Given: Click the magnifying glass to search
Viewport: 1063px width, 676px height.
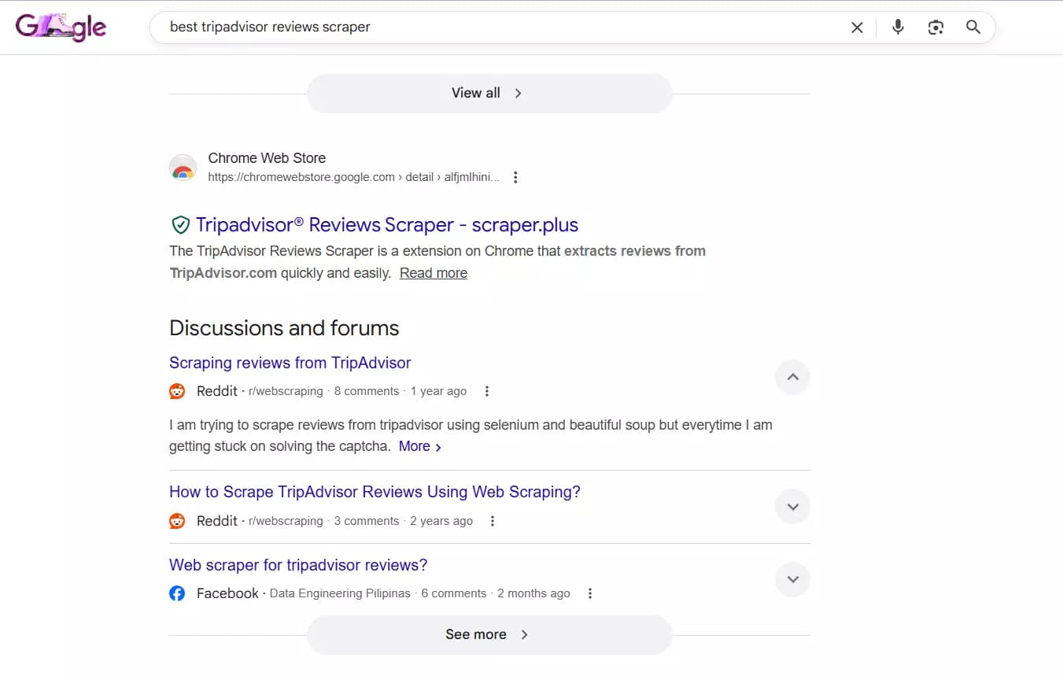Looking at the screenshot, I should [973, 27].
